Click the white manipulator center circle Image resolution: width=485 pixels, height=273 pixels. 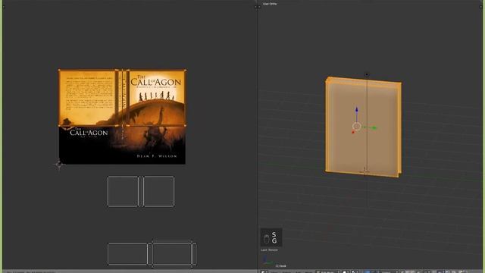[357, 127]
